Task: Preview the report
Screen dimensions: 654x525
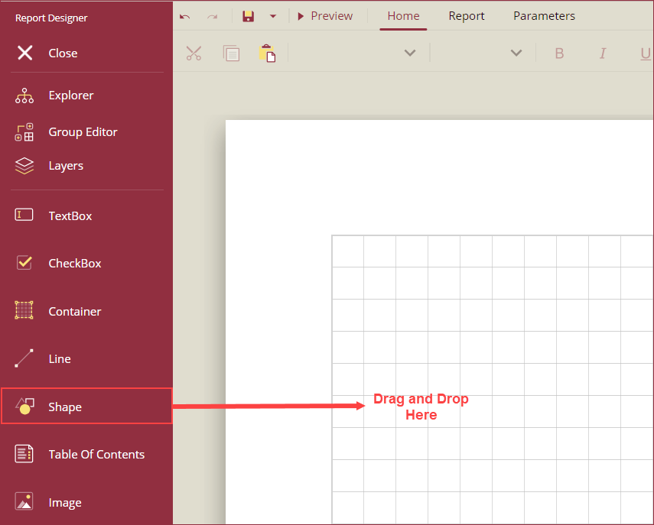Action: 325,16
